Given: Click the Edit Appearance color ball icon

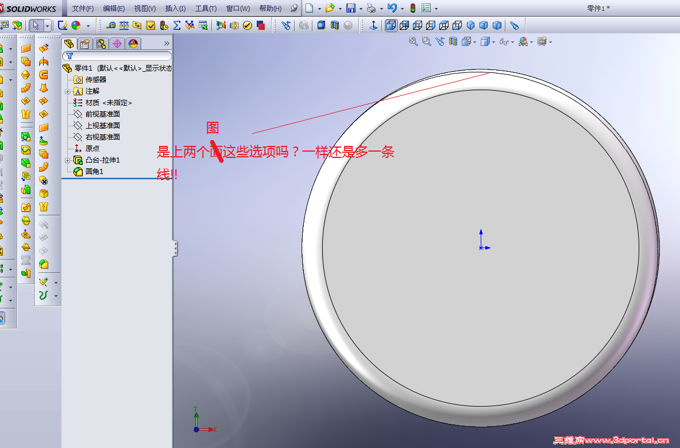Looking at the screenshot, I should (76, 26).
